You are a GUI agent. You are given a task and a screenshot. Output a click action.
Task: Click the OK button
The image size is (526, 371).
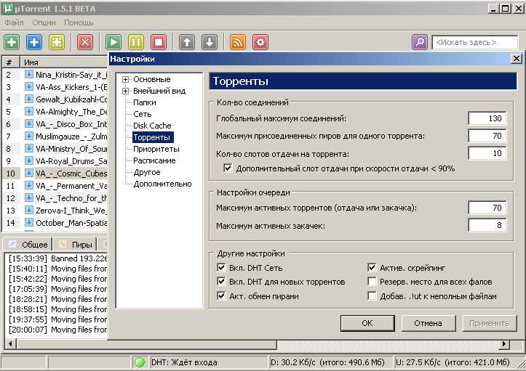click(x=367, y=323)
